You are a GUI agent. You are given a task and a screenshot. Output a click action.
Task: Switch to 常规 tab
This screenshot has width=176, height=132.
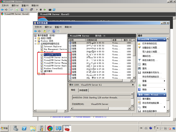pyautogui.click(x=73, y=90)
